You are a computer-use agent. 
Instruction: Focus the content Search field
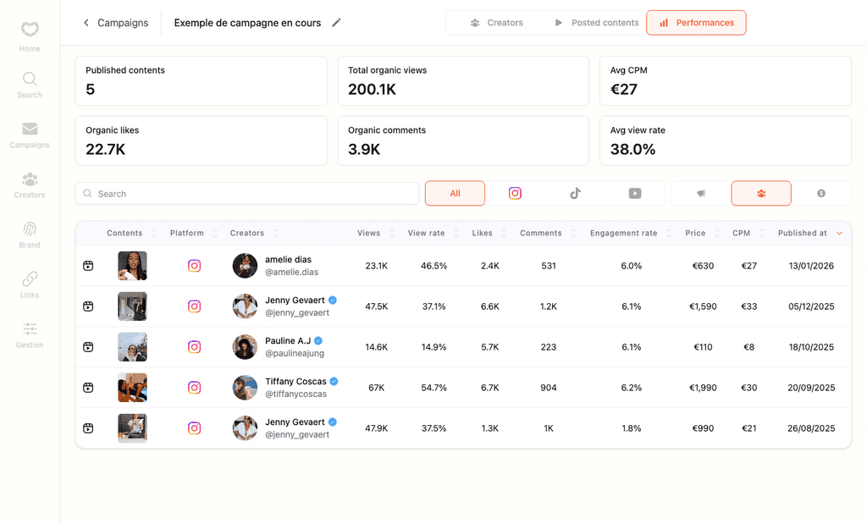pyautogui.click(x=247, y=194)
